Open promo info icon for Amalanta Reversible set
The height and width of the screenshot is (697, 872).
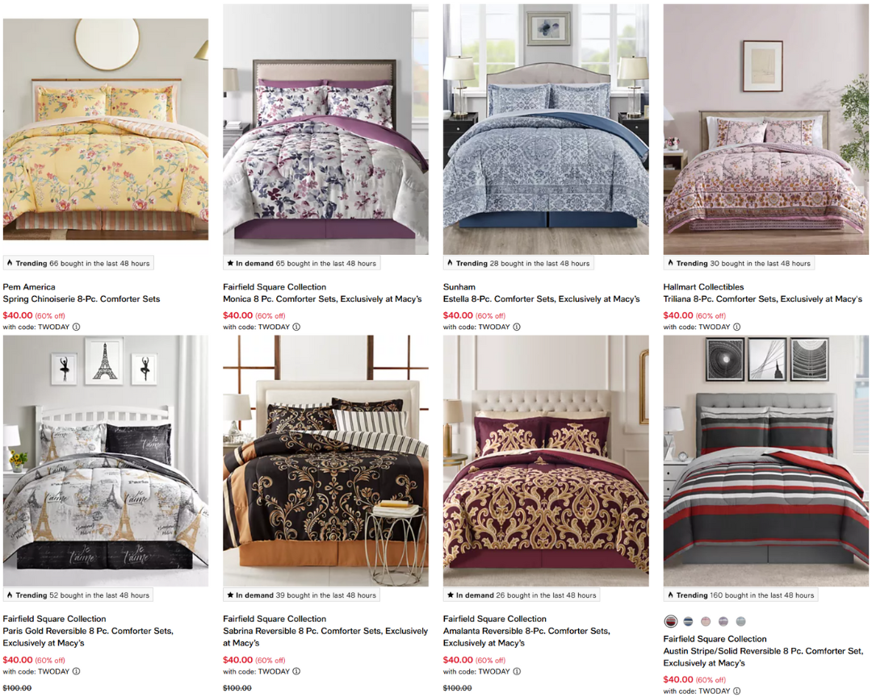(x=517, y=671)
